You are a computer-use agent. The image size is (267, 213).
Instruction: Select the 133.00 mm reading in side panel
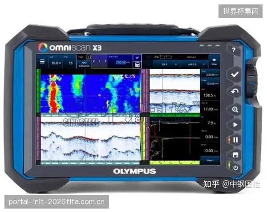[x=210, y=82]
